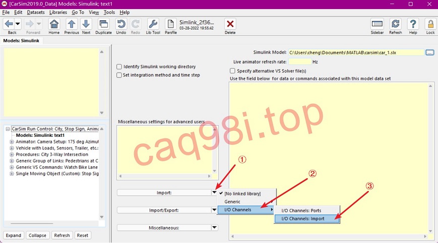Click in Miscellaneous settings text area
Image resolution: width=438 pixels, height=243 pixels.
tap(164, 149)
